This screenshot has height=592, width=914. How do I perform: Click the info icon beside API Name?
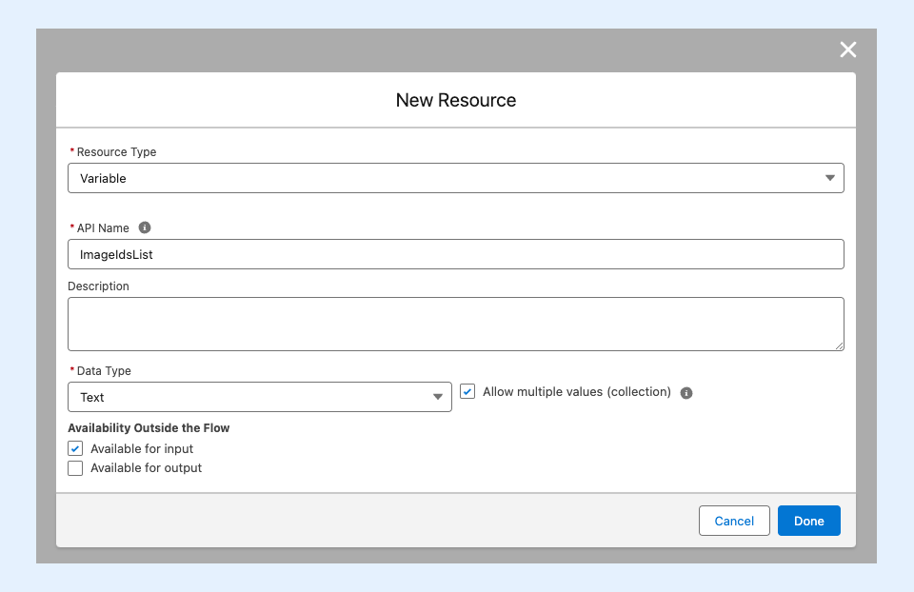[x=145, y=227]
